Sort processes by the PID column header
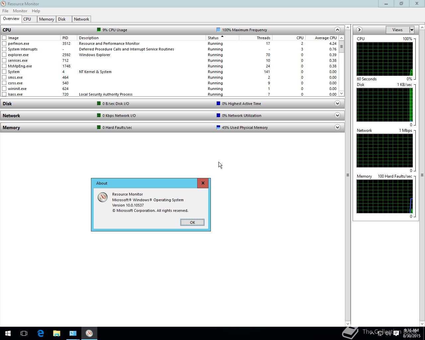This screenshot has width=425, height=340. point(69,38)
